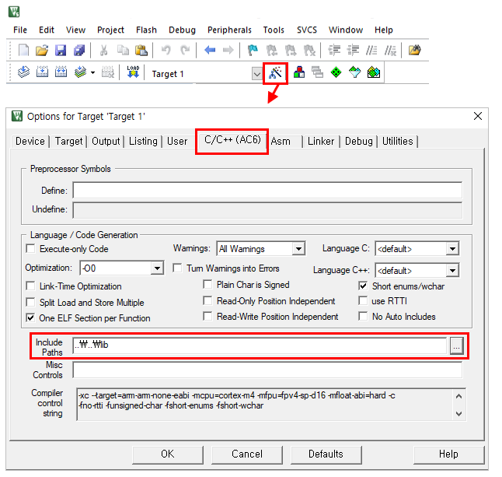The image size is (502, 477).
Task: Open the Warnings dropdown
Action: click(298, 249)
